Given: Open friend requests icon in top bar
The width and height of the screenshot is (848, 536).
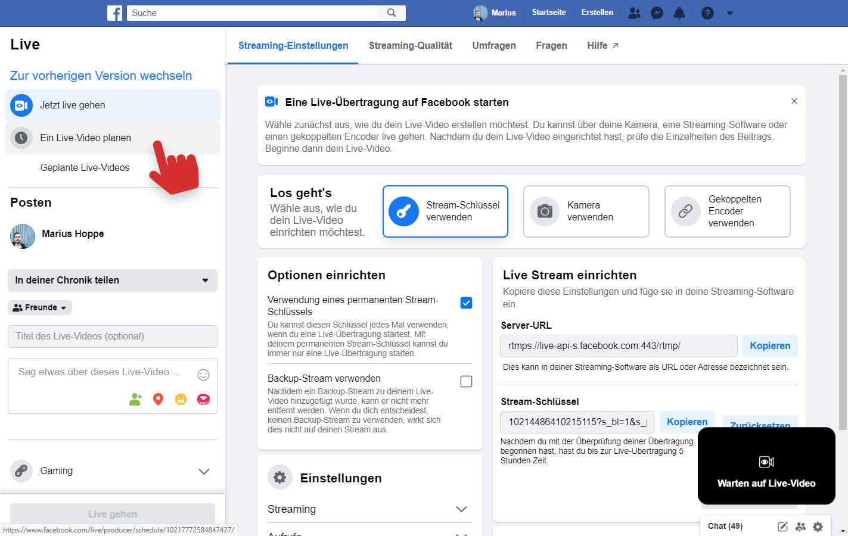Looking at the screenshot, I should [635, 13].
